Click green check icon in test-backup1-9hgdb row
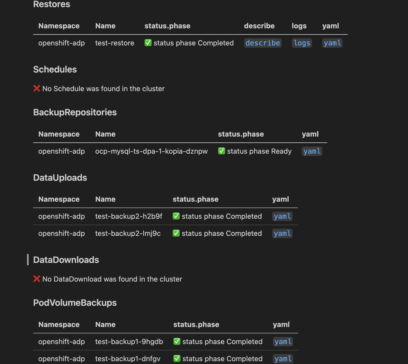 click(x=177, y=341)
